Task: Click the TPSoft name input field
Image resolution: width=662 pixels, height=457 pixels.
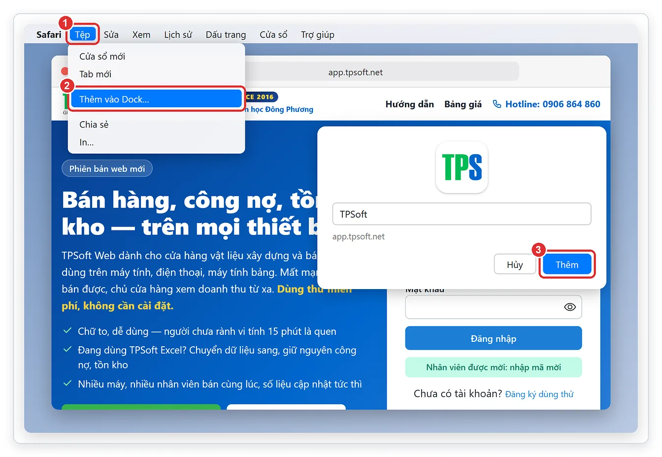Action: [x=462, y=214]
